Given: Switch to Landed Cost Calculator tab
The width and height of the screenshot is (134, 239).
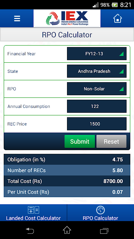Looking at the screenshot, I should tap(33, 213).
